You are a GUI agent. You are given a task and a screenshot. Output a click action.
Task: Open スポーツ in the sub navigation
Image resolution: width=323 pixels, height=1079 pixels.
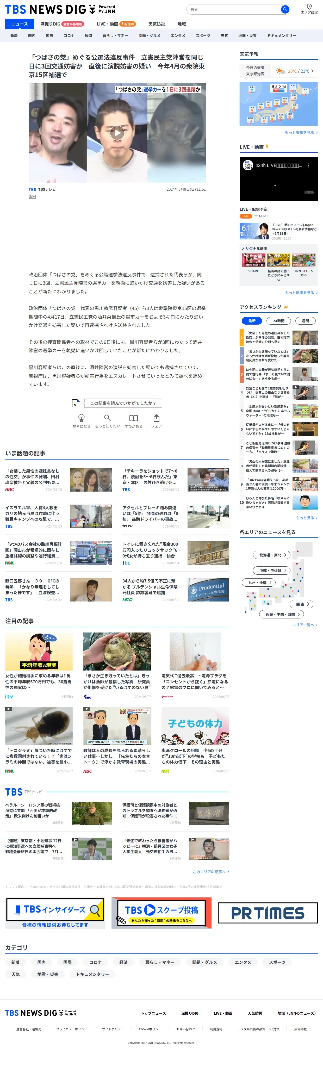203,36
